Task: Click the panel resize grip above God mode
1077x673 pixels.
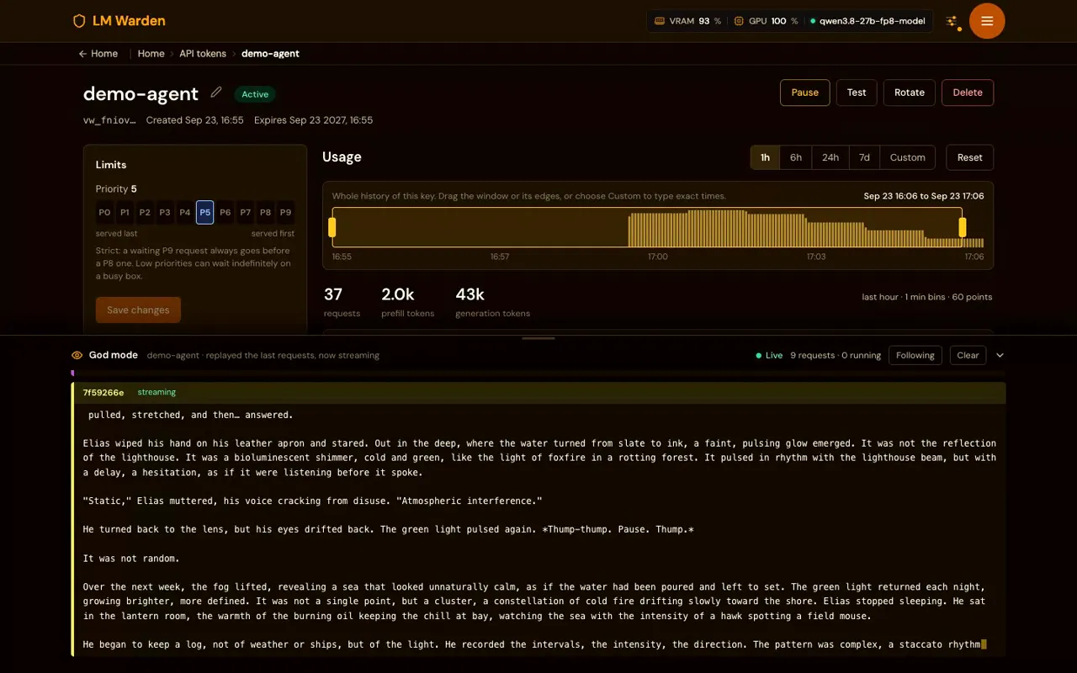Action: click(538, 338)
